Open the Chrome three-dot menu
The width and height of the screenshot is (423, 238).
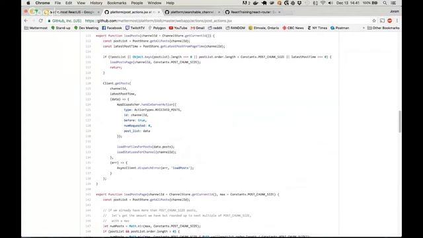[x=397, y=20]
